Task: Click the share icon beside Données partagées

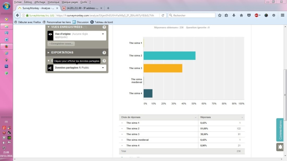Action: (50, 68)
